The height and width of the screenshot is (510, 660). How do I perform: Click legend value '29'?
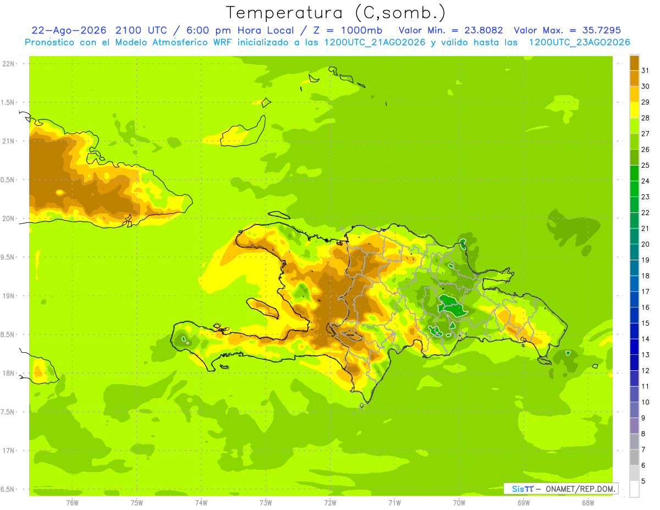645,102
